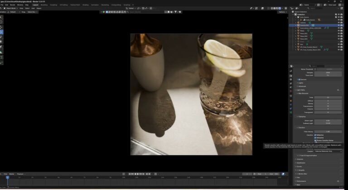Select rendered viewport shading icon
The height and width of the screenshot is (190, 348).
[x=280, y=8]
